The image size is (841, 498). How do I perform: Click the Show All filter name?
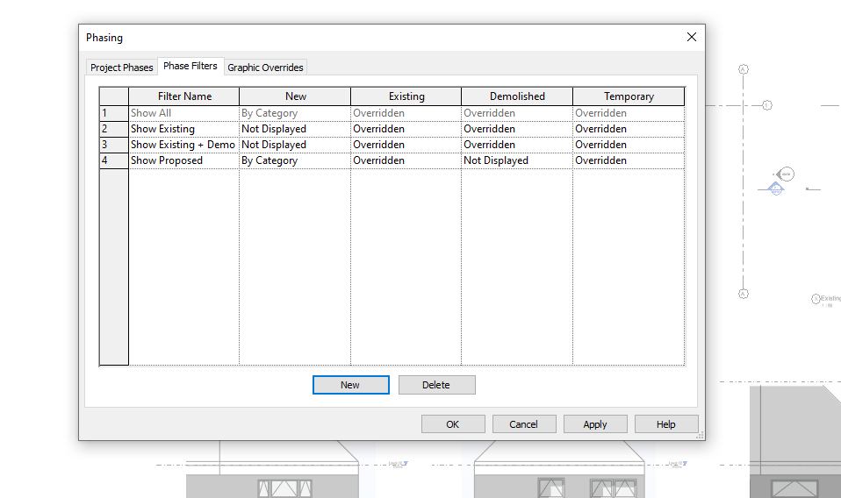pyautogui.click(x=184, y=113)
